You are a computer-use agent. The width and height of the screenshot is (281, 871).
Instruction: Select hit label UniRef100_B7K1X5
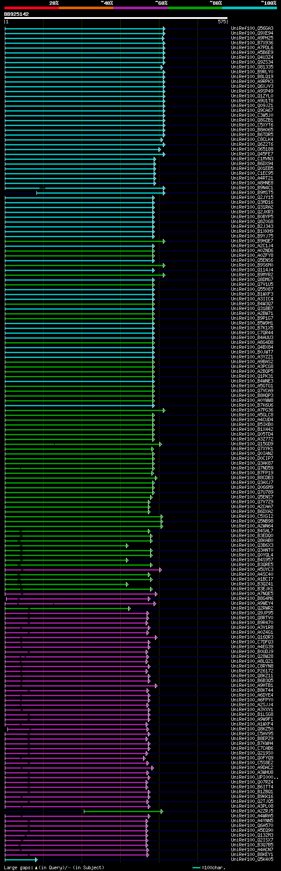[x=252, y=328]
